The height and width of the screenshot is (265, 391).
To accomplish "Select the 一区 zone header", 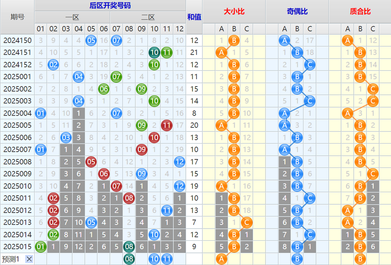I will point(72,17).
